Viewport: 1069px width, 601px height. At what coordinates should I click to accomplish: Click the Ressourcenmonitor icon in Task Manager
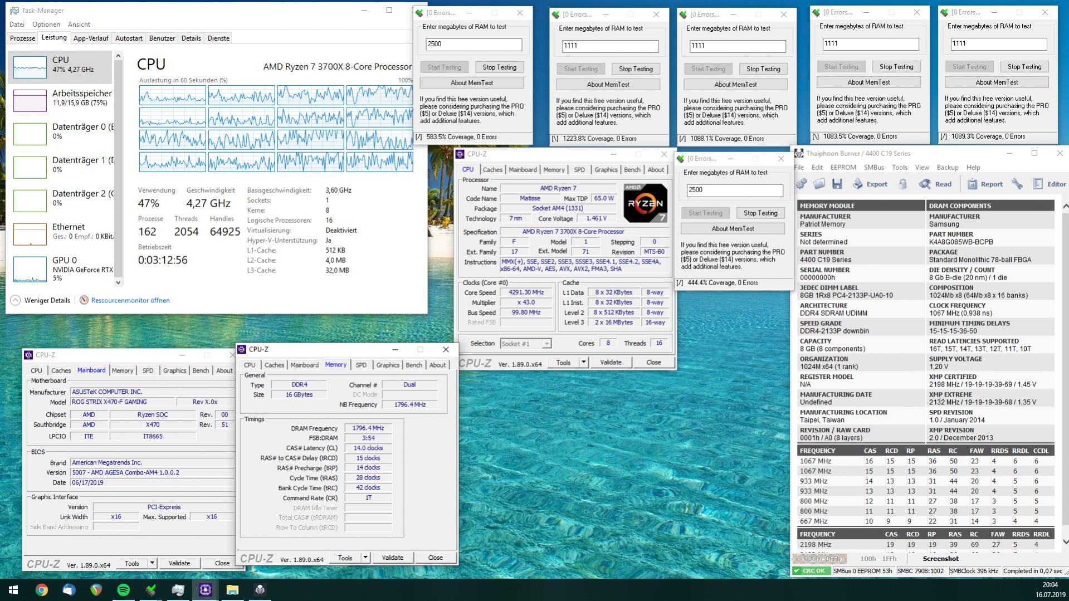(84, 300)
